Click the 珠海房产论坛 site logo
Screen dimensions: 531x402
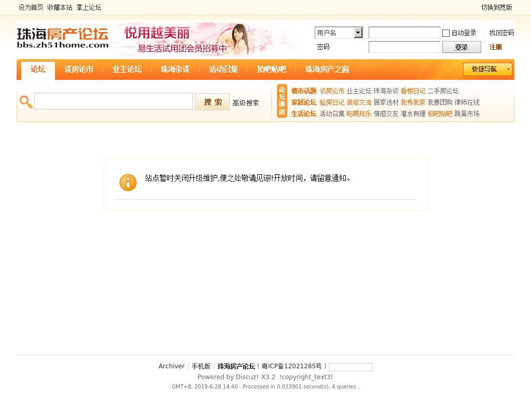tap(63, 38)
